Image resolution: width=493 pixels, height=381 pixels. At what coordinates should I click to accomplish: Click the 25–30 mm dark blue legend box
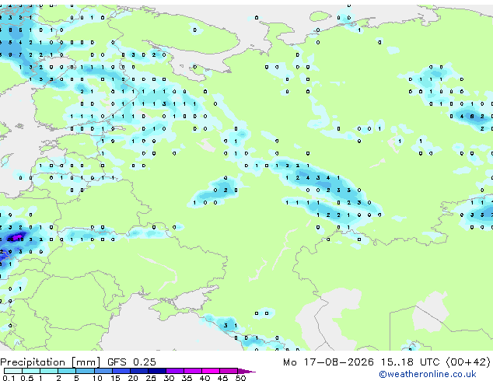click(x=157, y=371)
